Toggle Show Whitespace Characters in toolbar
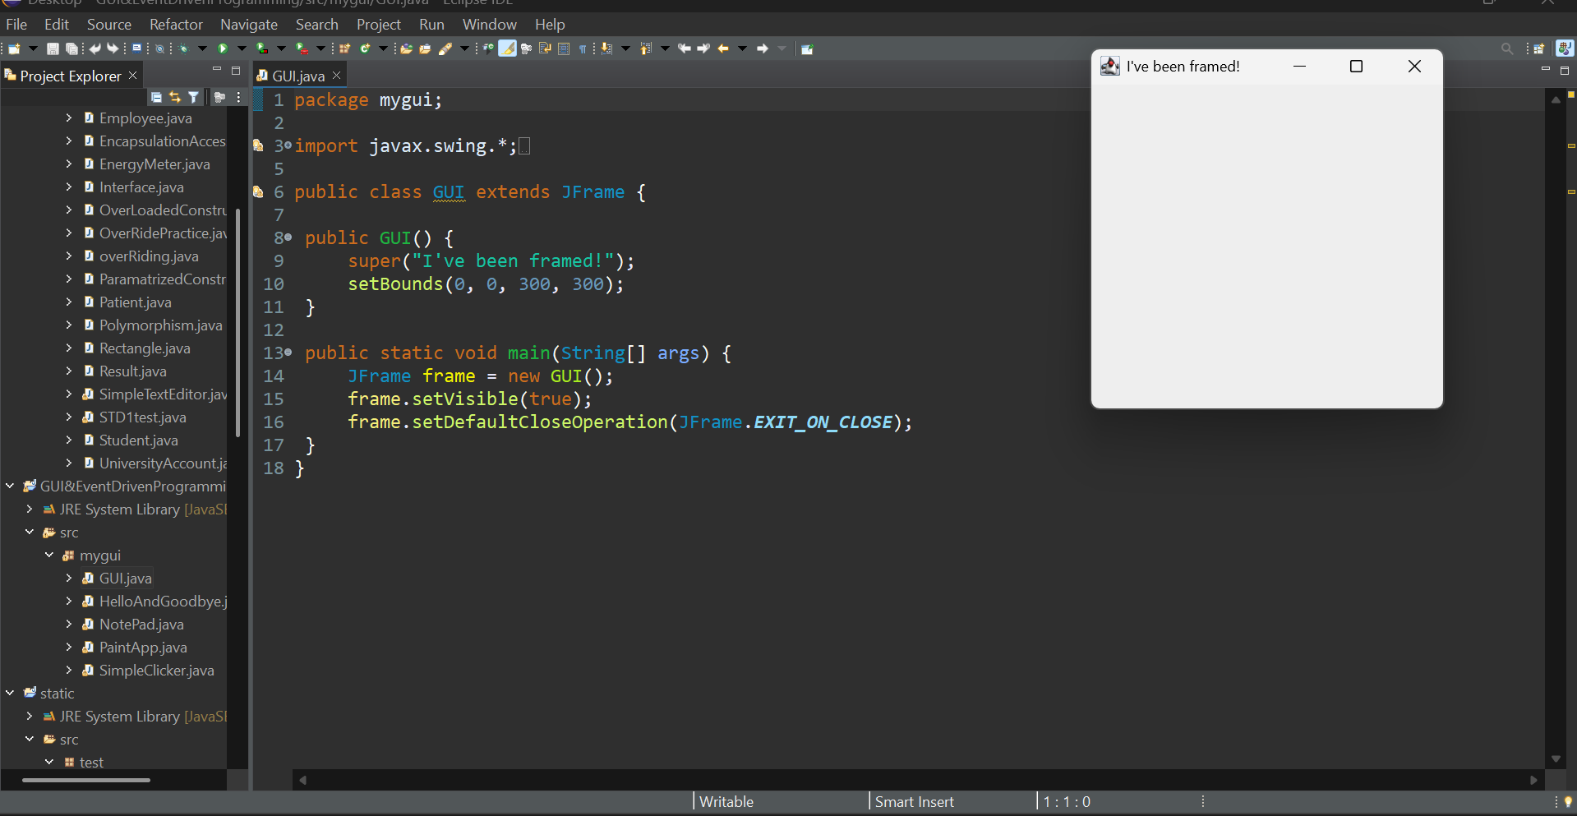The width and height of the screenshot is (1577, 816). click(x=583, y=48)
